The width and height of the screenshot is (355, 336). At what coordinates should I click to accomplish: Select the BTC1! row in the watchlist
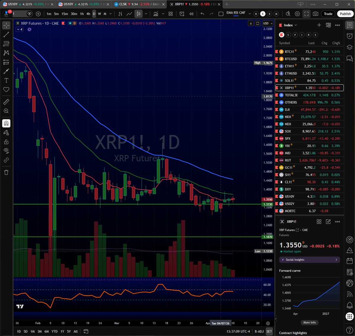[x=309, y=51]
